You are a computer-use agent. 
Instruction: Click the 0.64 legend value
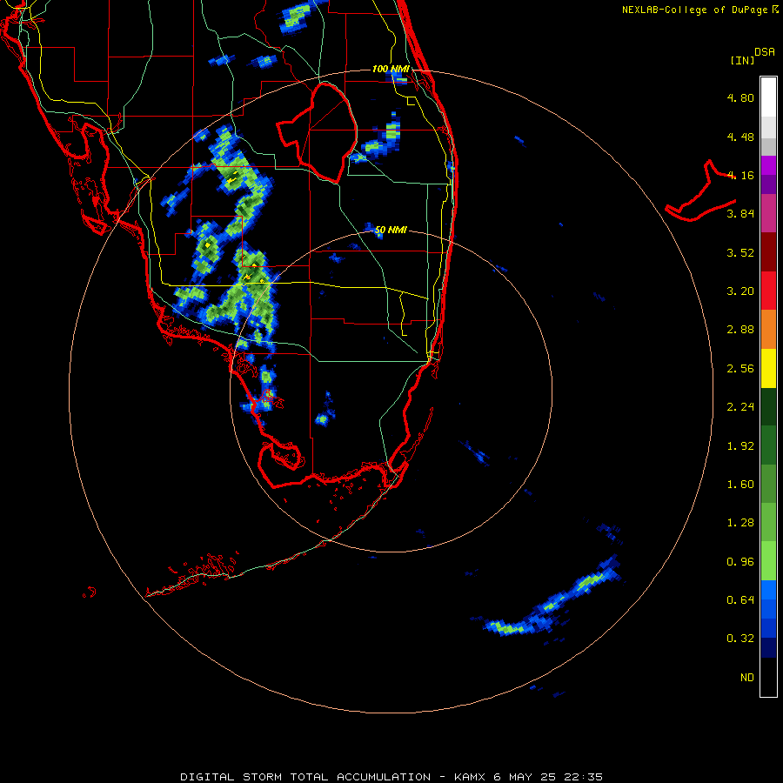tap(740, 599)
